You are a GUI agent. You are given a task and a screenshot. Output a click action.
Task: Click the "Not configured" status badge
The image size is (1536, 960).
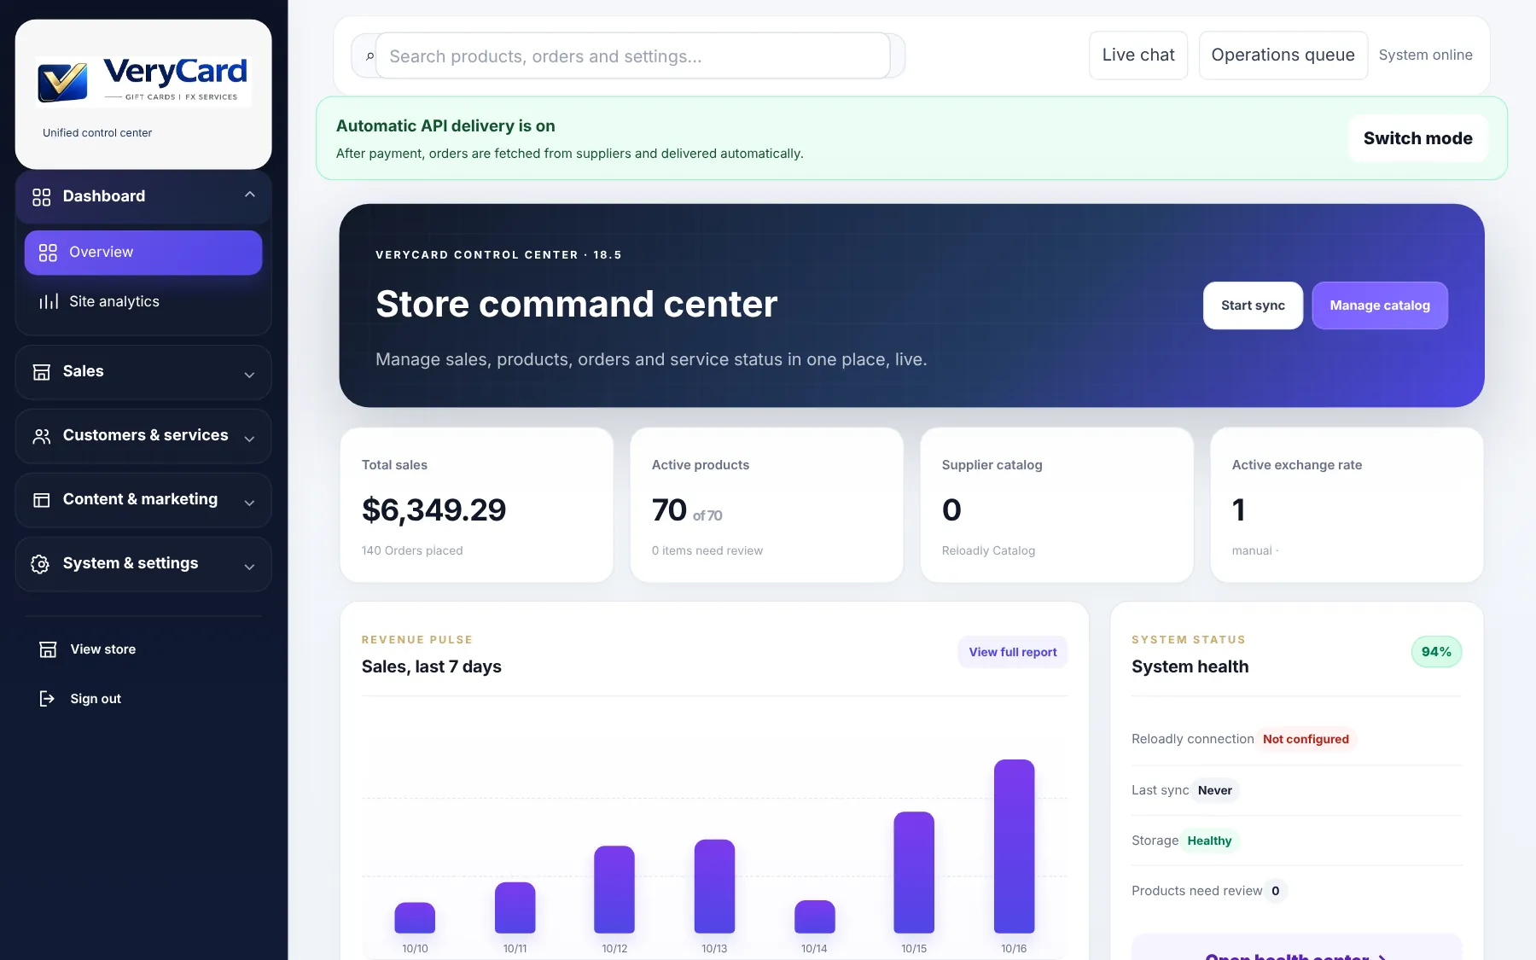(x=1306, y=739)
